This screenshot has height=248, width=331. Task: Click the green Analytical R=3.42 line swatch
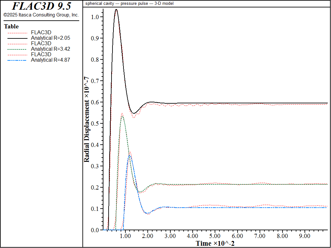pyautogui.click(x=17, y=49)
